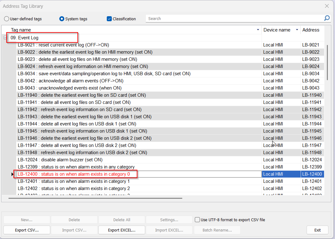Collapse the 09. Event Log group
335x239 pixels.
[5, 38]
